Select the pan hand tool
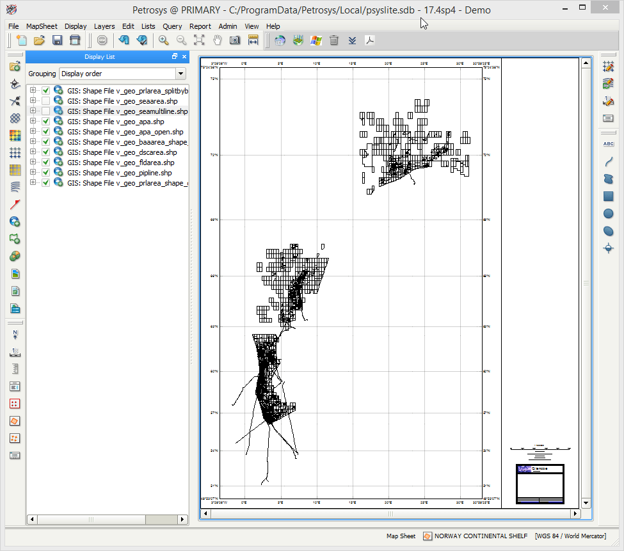 click(x=217, y=40)
